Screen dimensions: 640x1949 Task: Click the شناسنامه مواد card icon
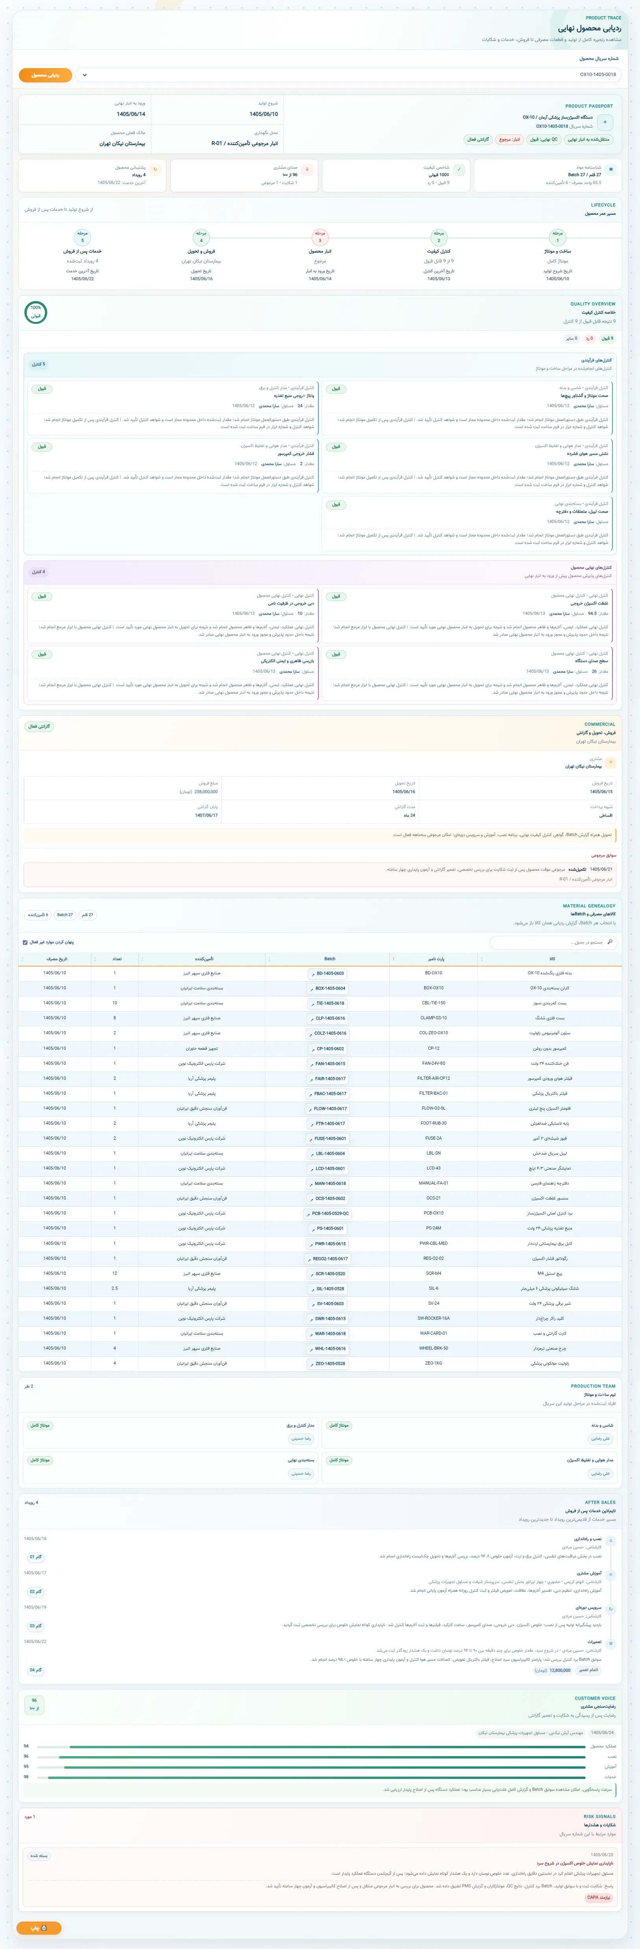(x=610, y=169)
